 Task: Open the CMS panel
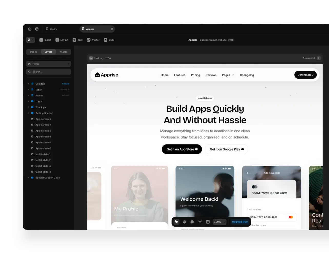pos(109,40)
